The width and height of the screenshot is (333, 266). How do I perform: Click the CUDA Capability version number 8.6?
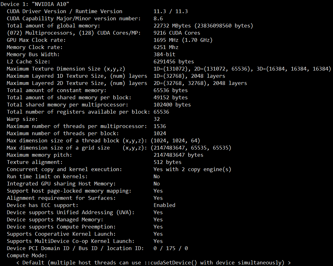coord(158,18)
